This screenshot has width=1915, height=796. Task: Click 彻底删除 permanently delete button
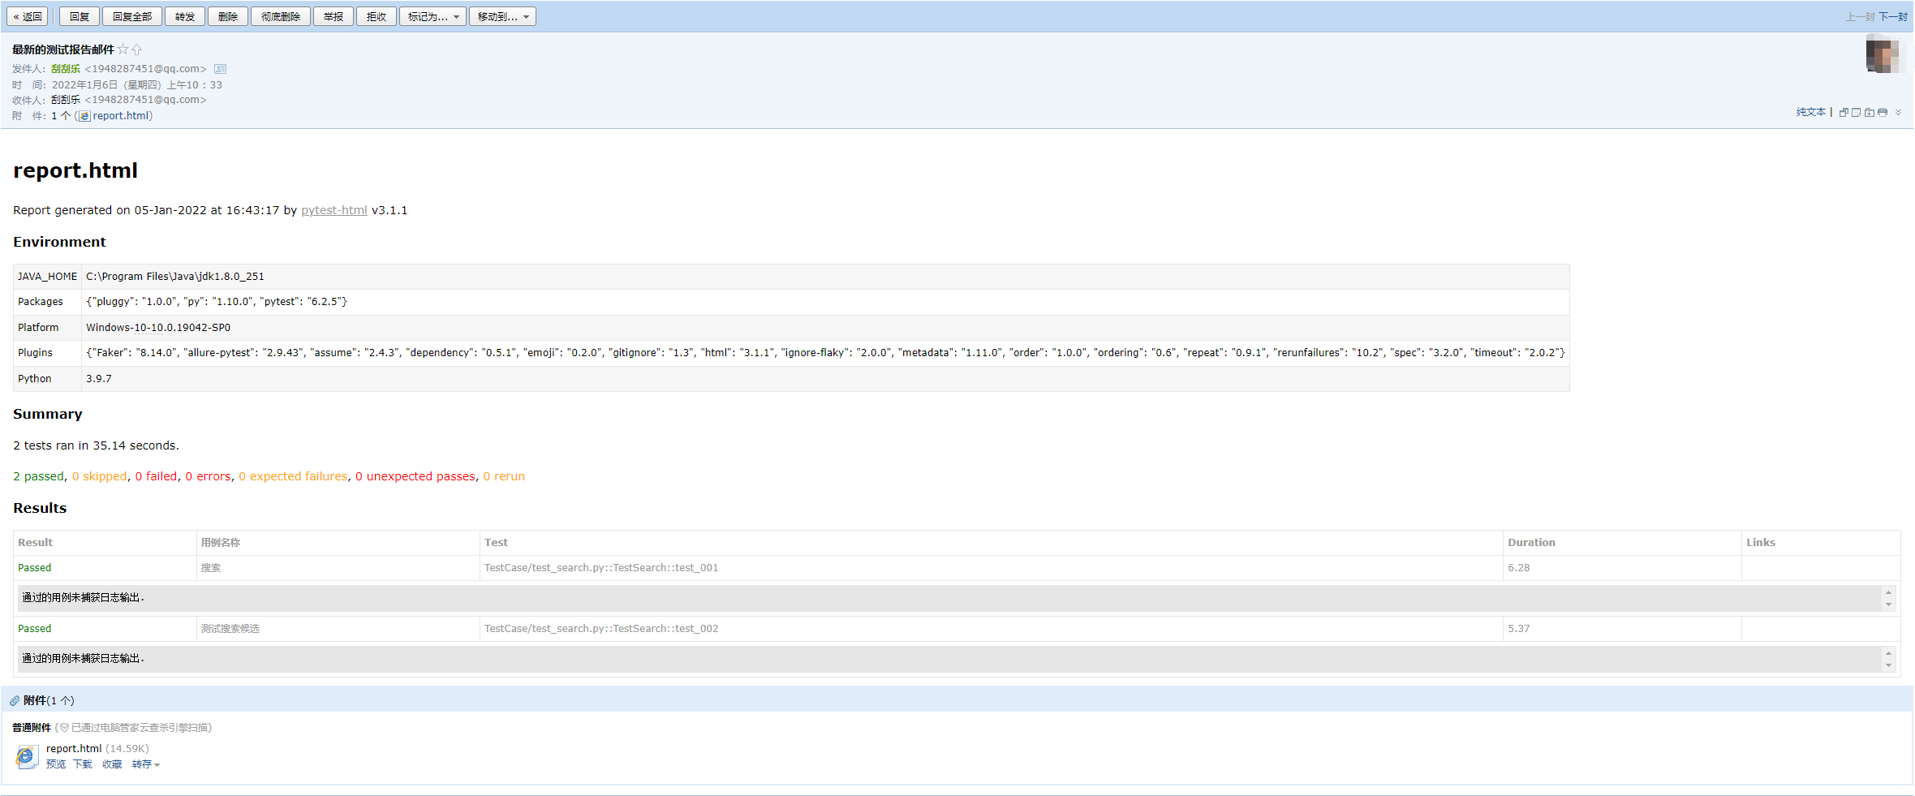281,16
